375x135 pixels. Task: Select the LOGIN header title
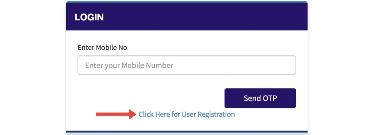coord(89,17)
